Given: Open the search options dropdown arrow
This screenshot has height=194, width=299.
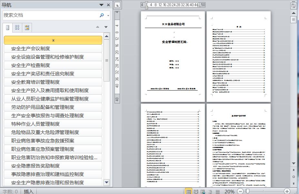Looking at the screenshot, I should pos(108,15).
